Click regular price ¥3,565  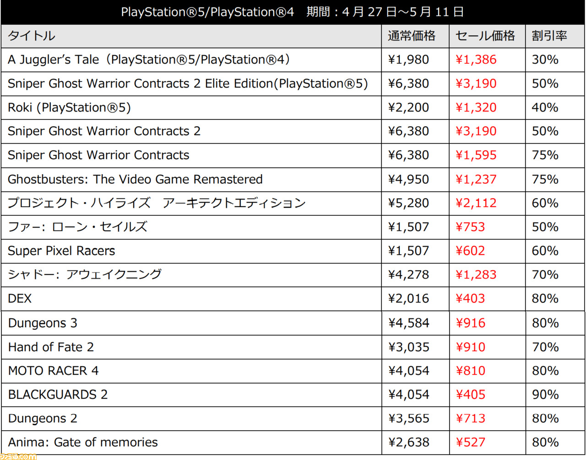tap(408, 418)
